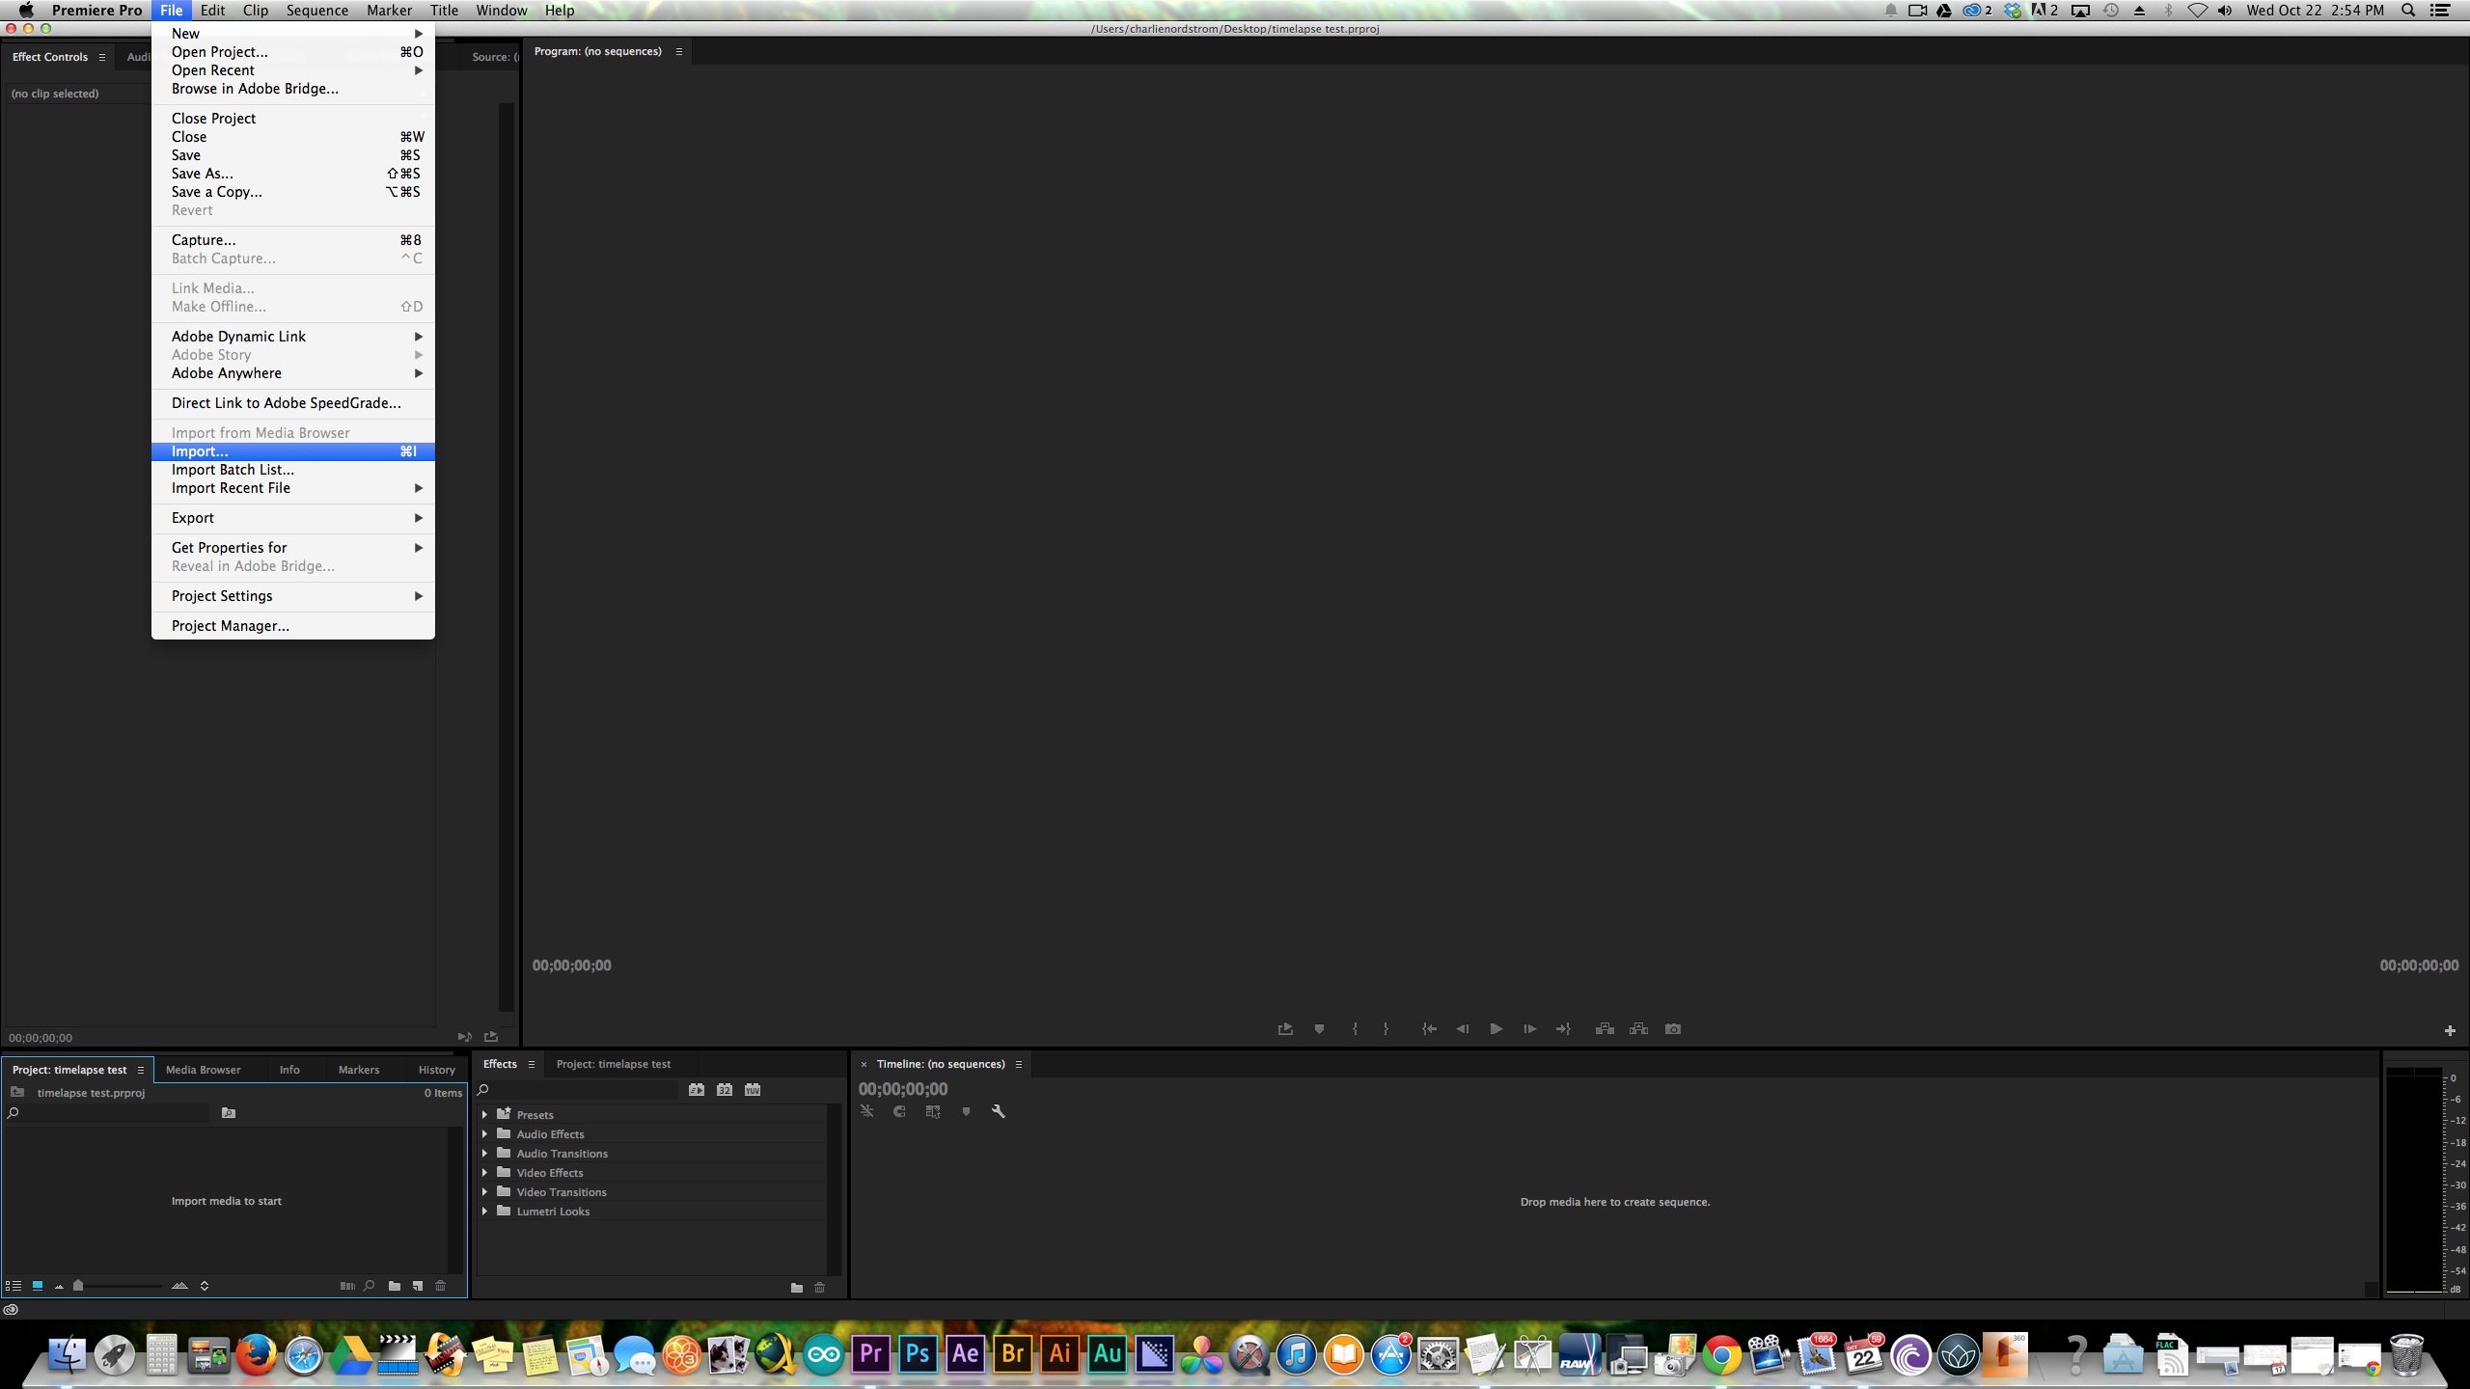This screenshot has width=2470, height=1389.
Task: Toggle the timeline playback button
Action: 1496,1029
